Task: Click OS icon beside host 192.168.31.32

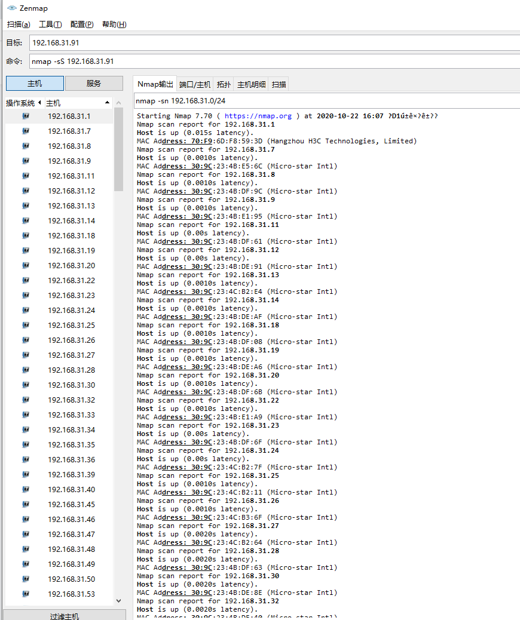Action: [26, 400]
